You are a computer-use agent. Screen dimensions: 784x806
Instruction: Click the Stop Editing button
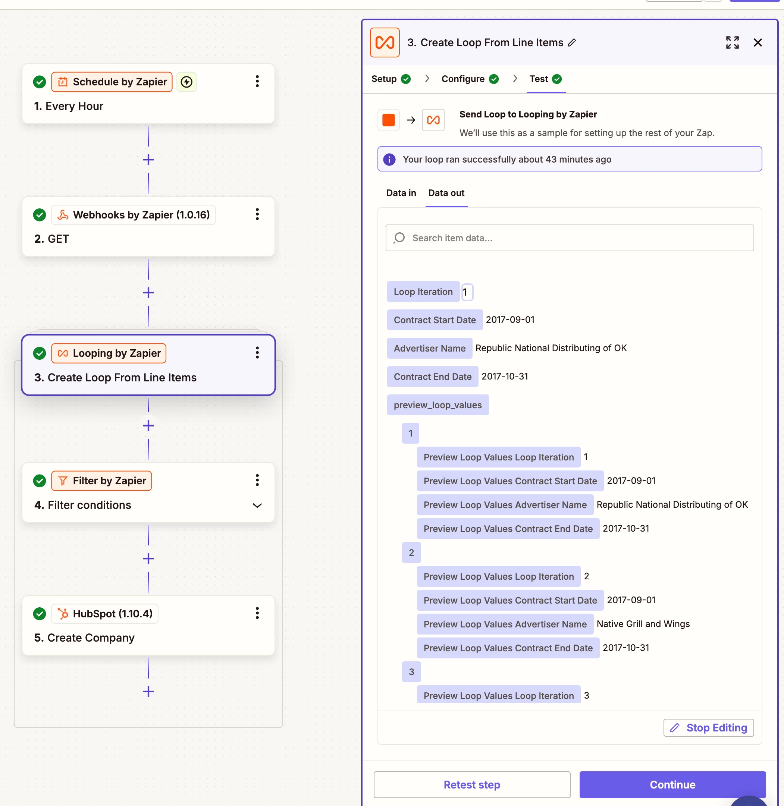click(x=708, y=728)
